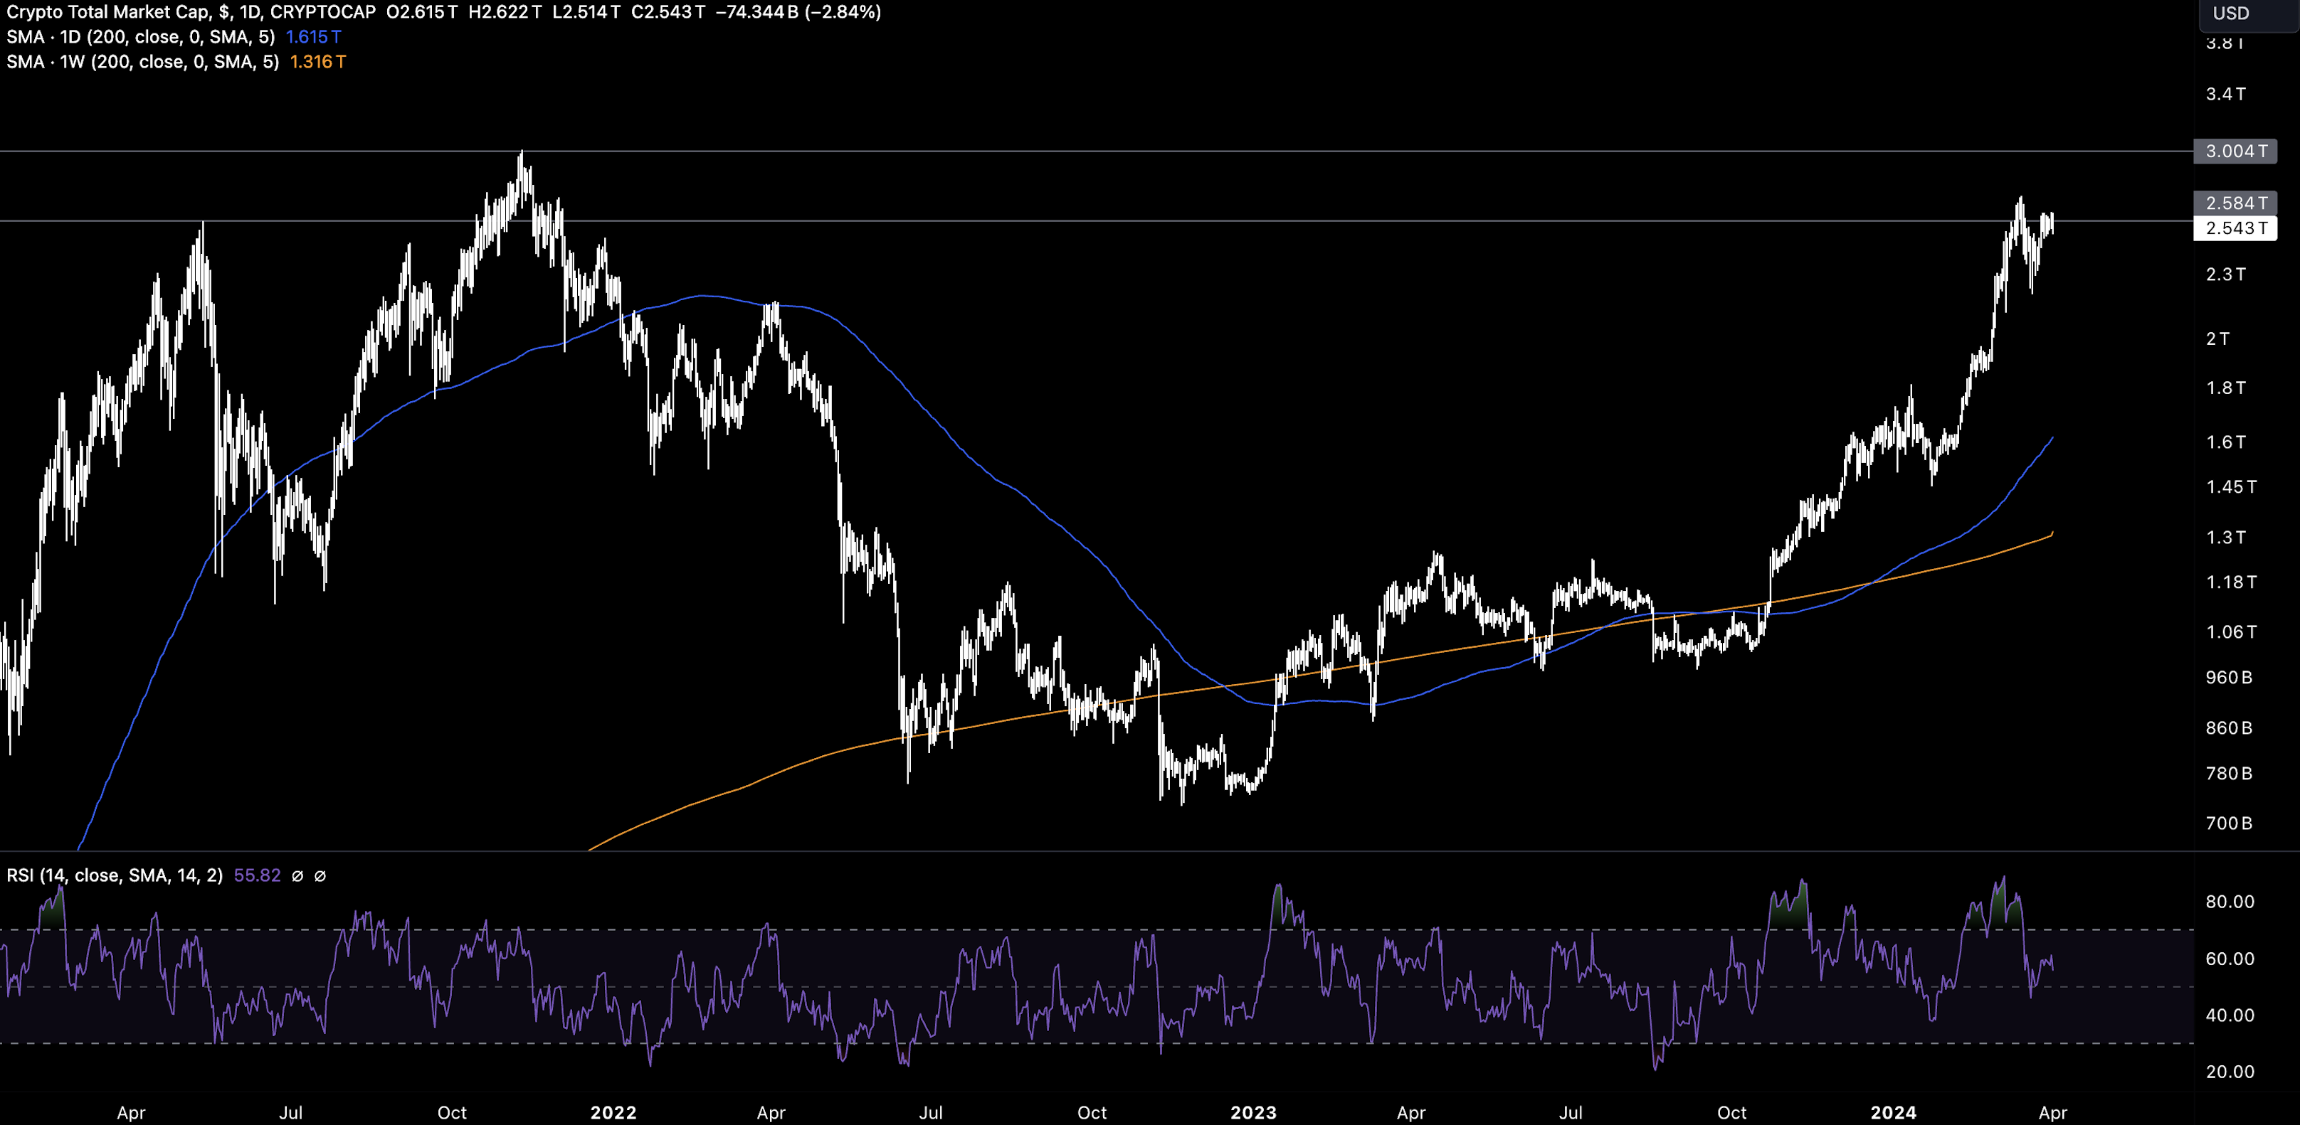
Task: Click the second empty-value symbol after RSI value
Action: [320, 876]
